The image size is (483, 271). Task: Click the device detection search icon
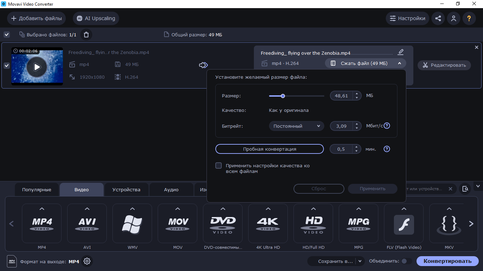(x=465, y=189)
